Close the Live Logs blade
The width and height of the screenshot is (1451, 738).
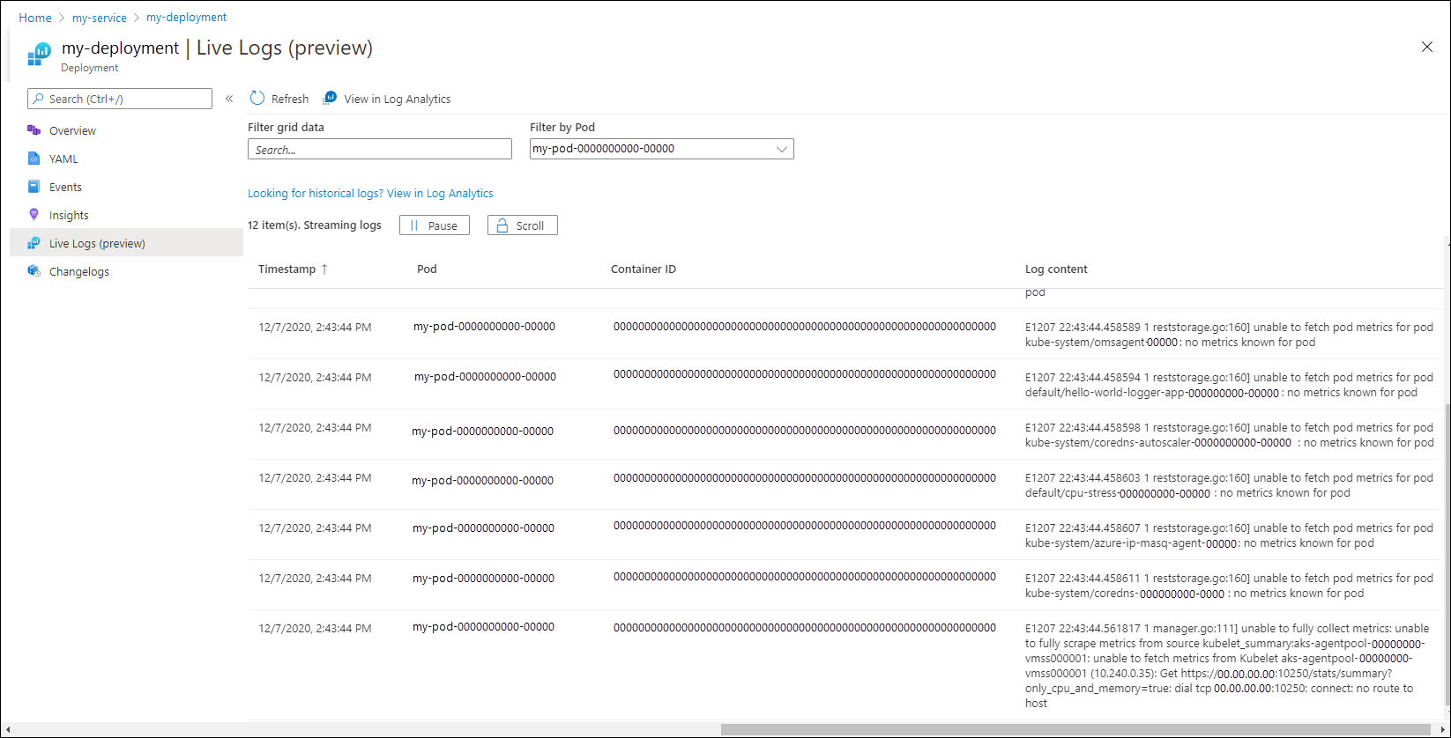tap(1426, 47)
